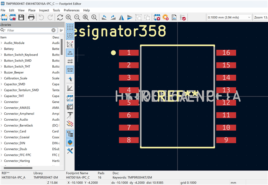Screen dimensions: 268x185
Task: Click the Redo arrow icon
Action: tap(50, 18)
